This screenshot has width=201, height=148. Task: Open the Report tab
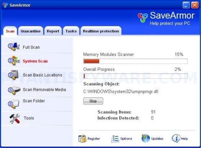tap(53, 31)
